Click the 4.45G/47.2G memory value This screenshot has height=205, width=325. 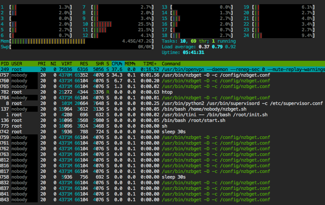(137, 41)
